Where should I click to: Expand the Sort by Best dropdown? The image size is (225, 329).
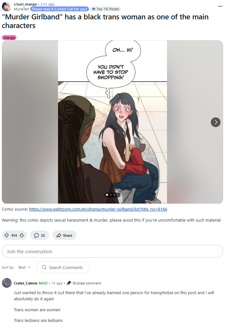(24, 267)
